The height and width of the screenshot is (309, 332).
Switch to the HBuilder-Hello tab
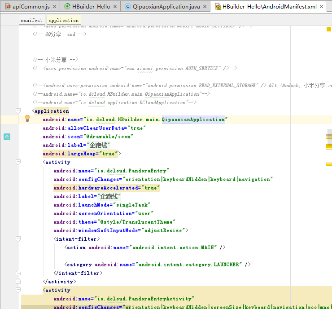(x=91, y=7)
